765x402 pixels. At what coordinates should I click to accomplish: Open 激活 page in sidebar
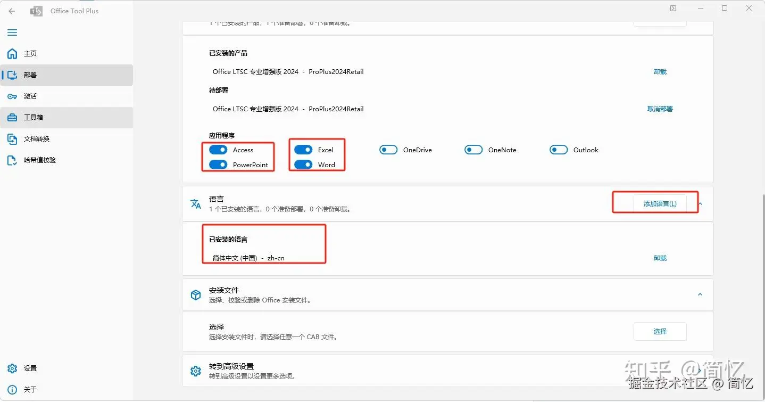(66, 96)
